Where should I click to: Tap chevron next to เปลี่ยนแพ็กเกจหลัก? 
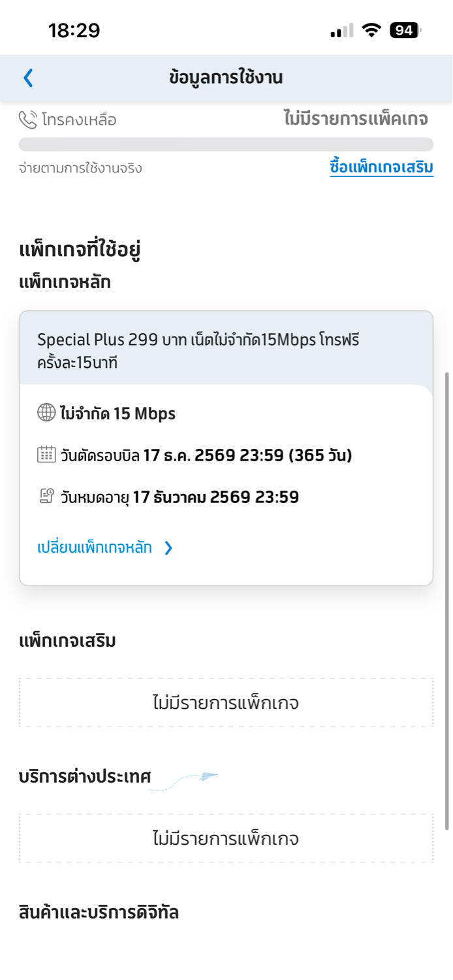point(168,547)
